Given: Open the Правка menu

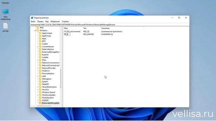Looking at the screenshot, I should pos(40,22).
